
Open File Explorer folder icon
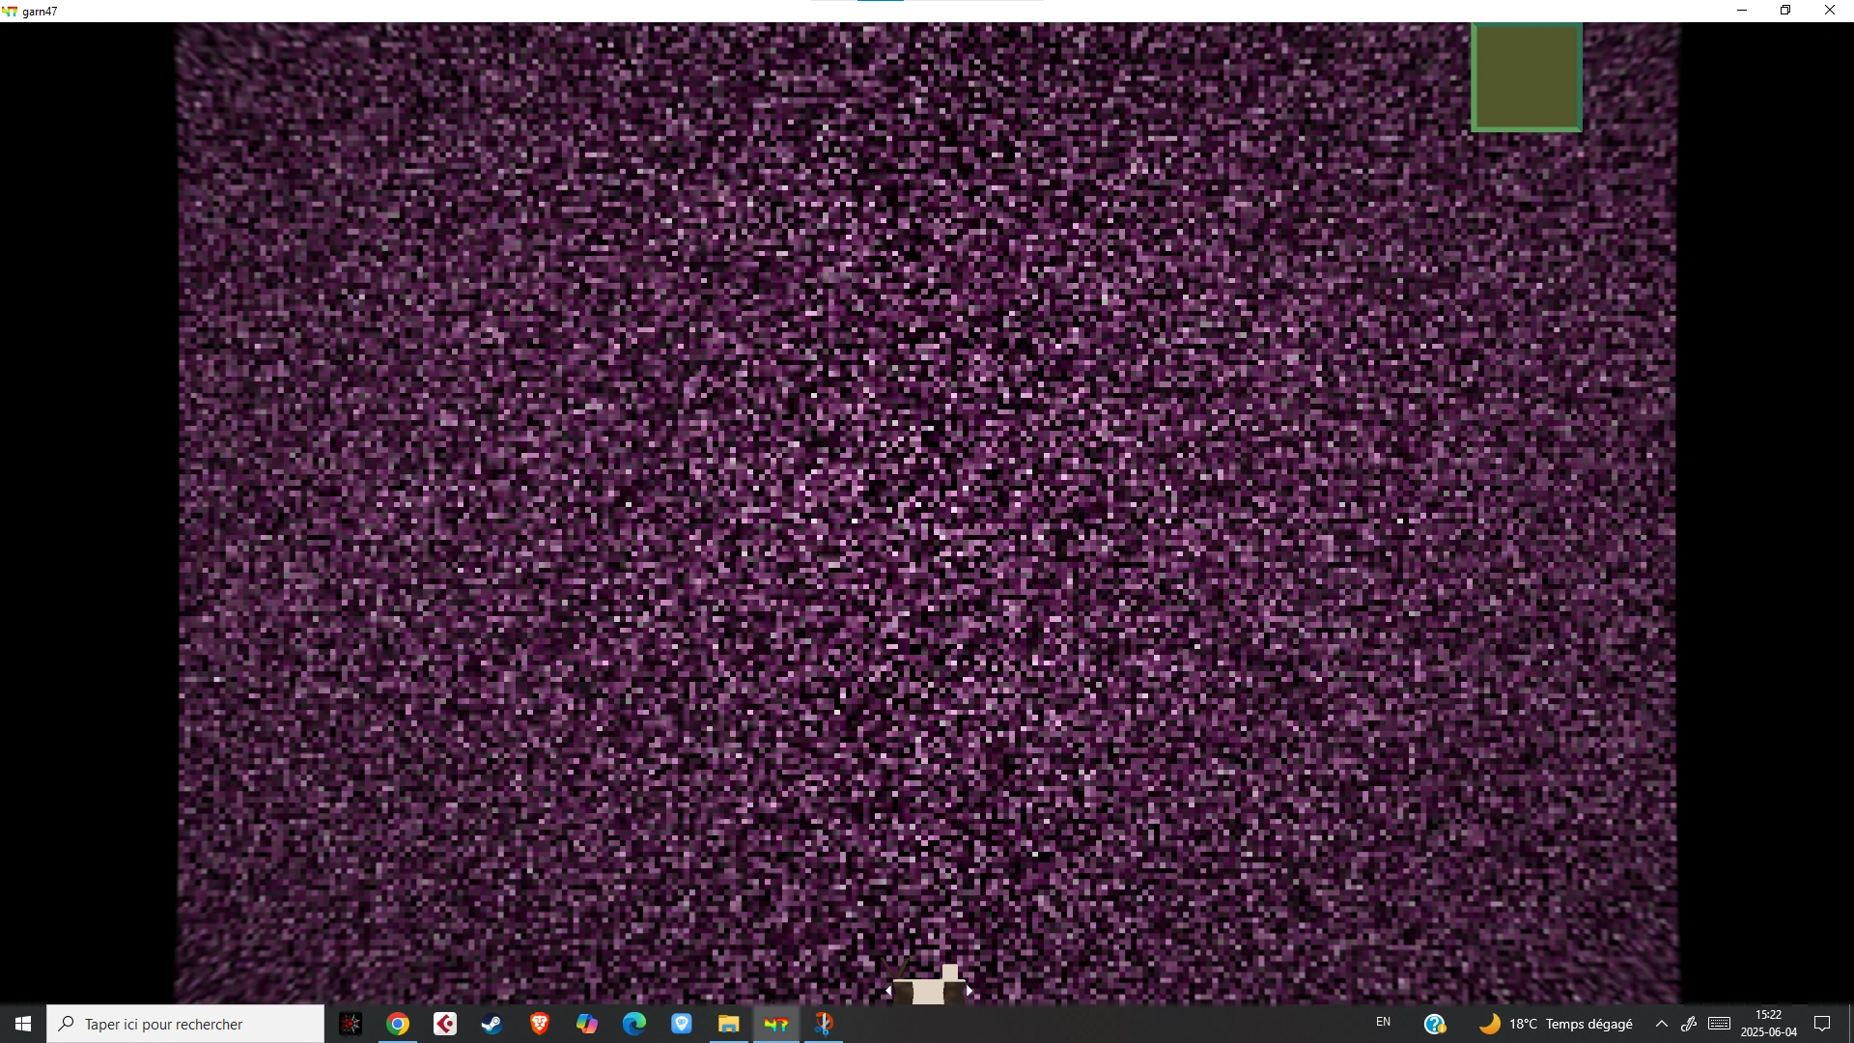tap(729, 1024)
